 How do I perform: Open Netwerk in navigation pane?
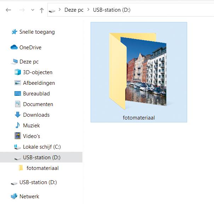[29, 197]
